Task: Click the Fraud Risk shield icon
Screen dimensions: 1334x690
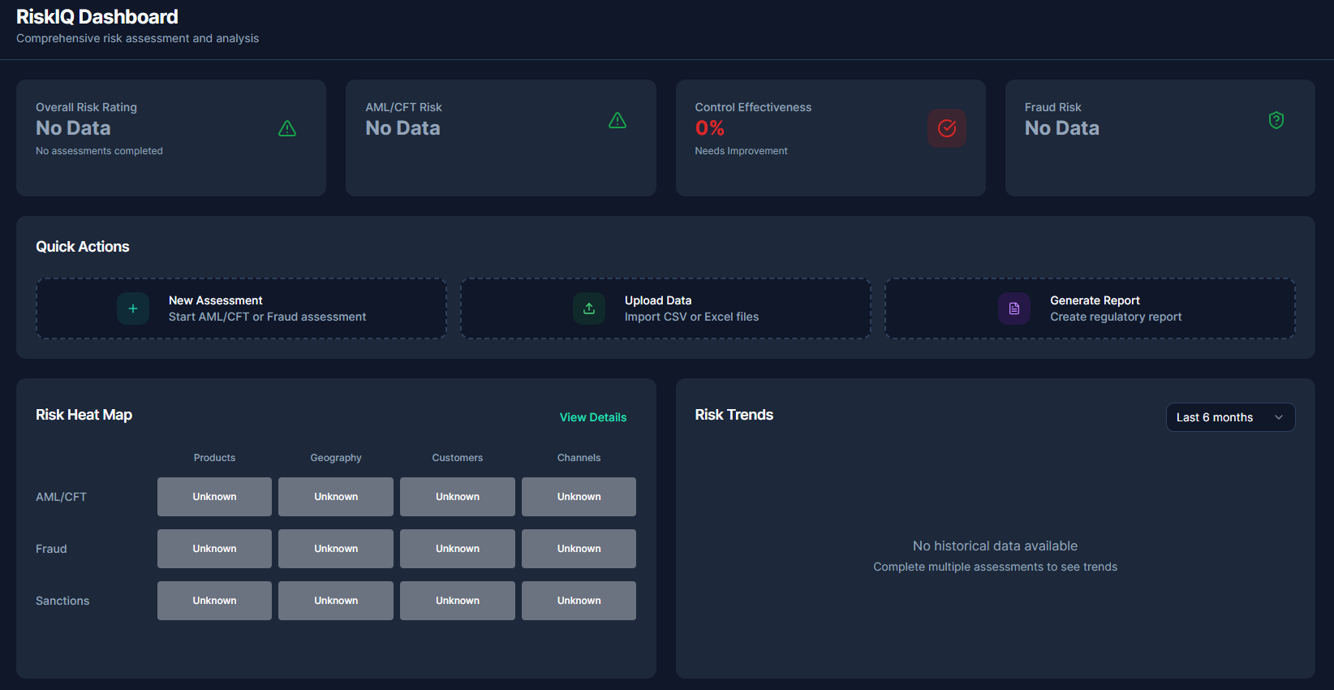Action: (x=1276, y=120)
